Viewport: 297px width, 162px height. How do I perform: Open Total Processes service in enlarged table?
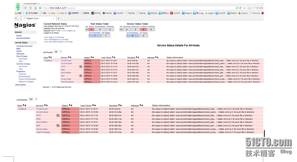[43, 132]
